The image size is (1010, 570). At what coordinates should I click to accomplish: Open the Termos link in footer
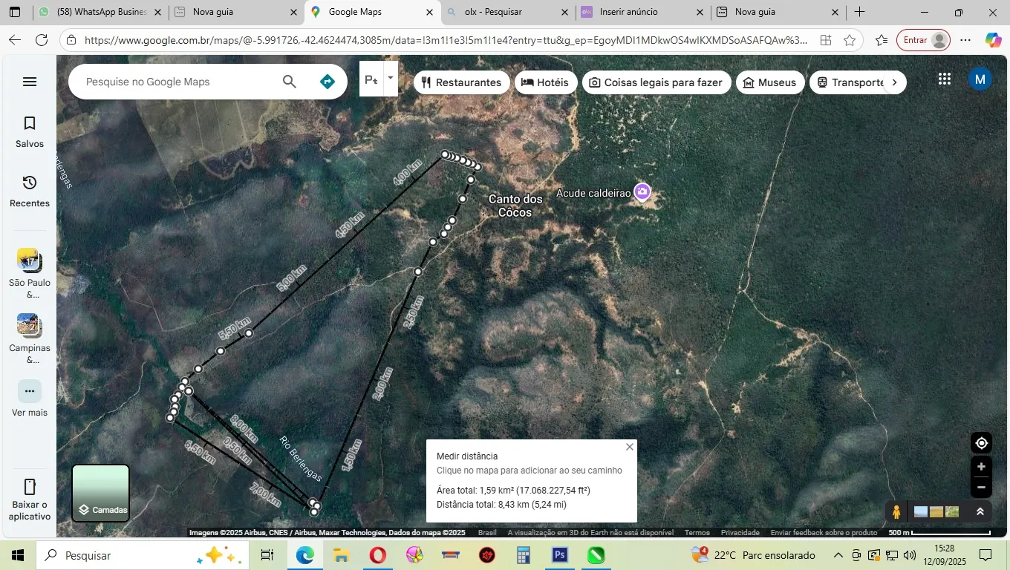pyautogui.click(x=697, y=532)
